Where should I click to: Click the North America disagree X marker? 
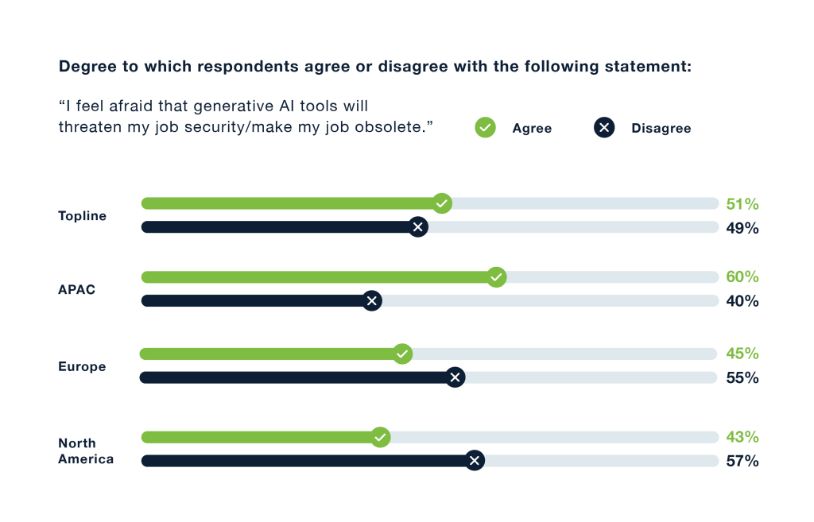pyautogui.click(x=475, y=461)
